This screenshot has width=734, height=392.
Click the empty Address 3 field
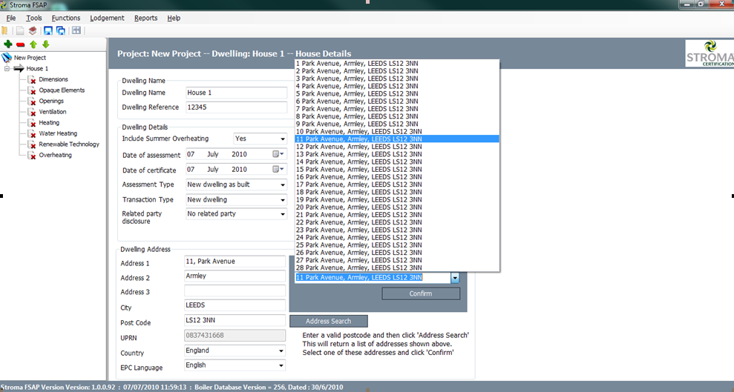(235, 290)
